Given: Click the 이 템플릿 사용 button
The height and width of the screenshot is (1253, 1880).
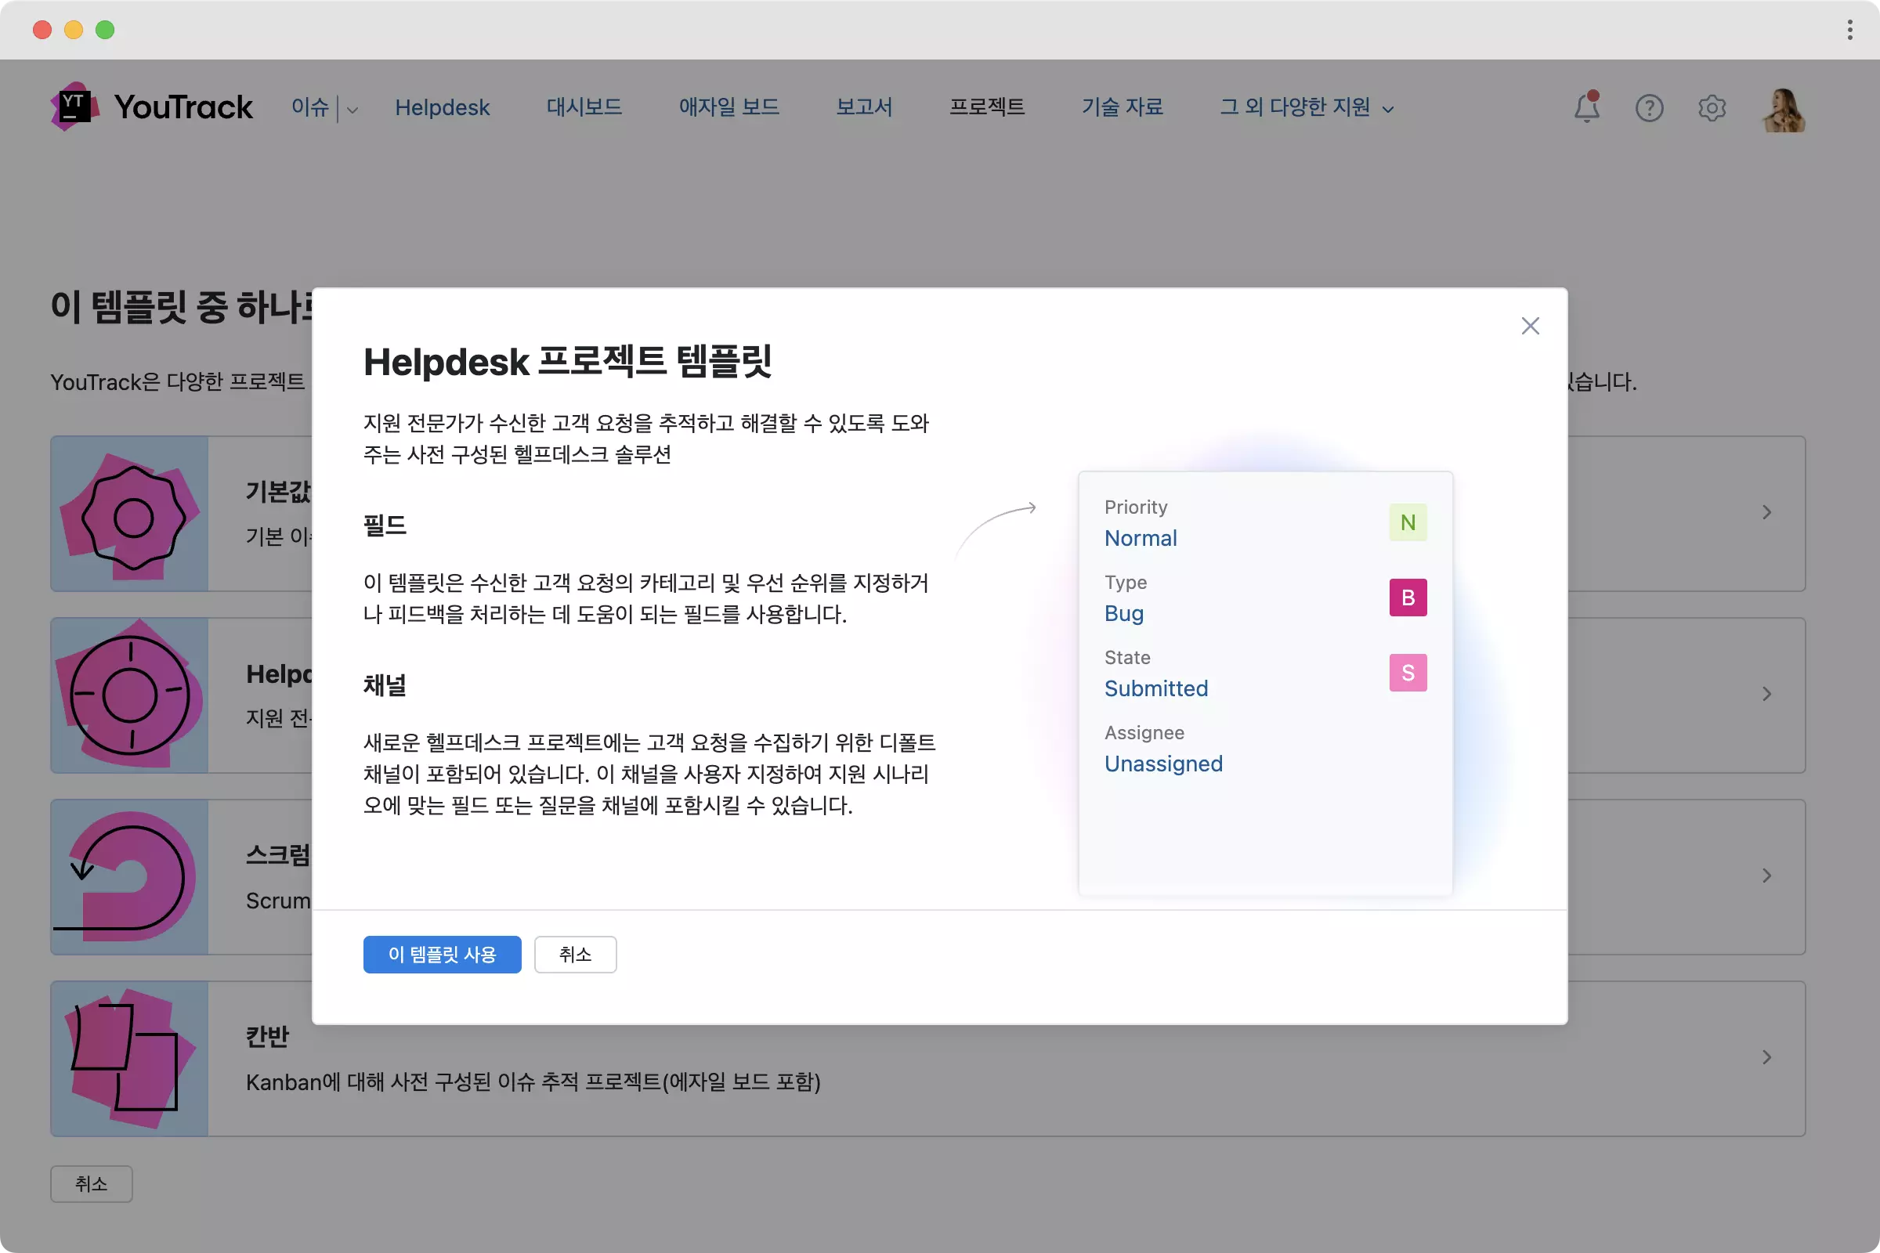Looking at the screenshot, I should point(442,954).
